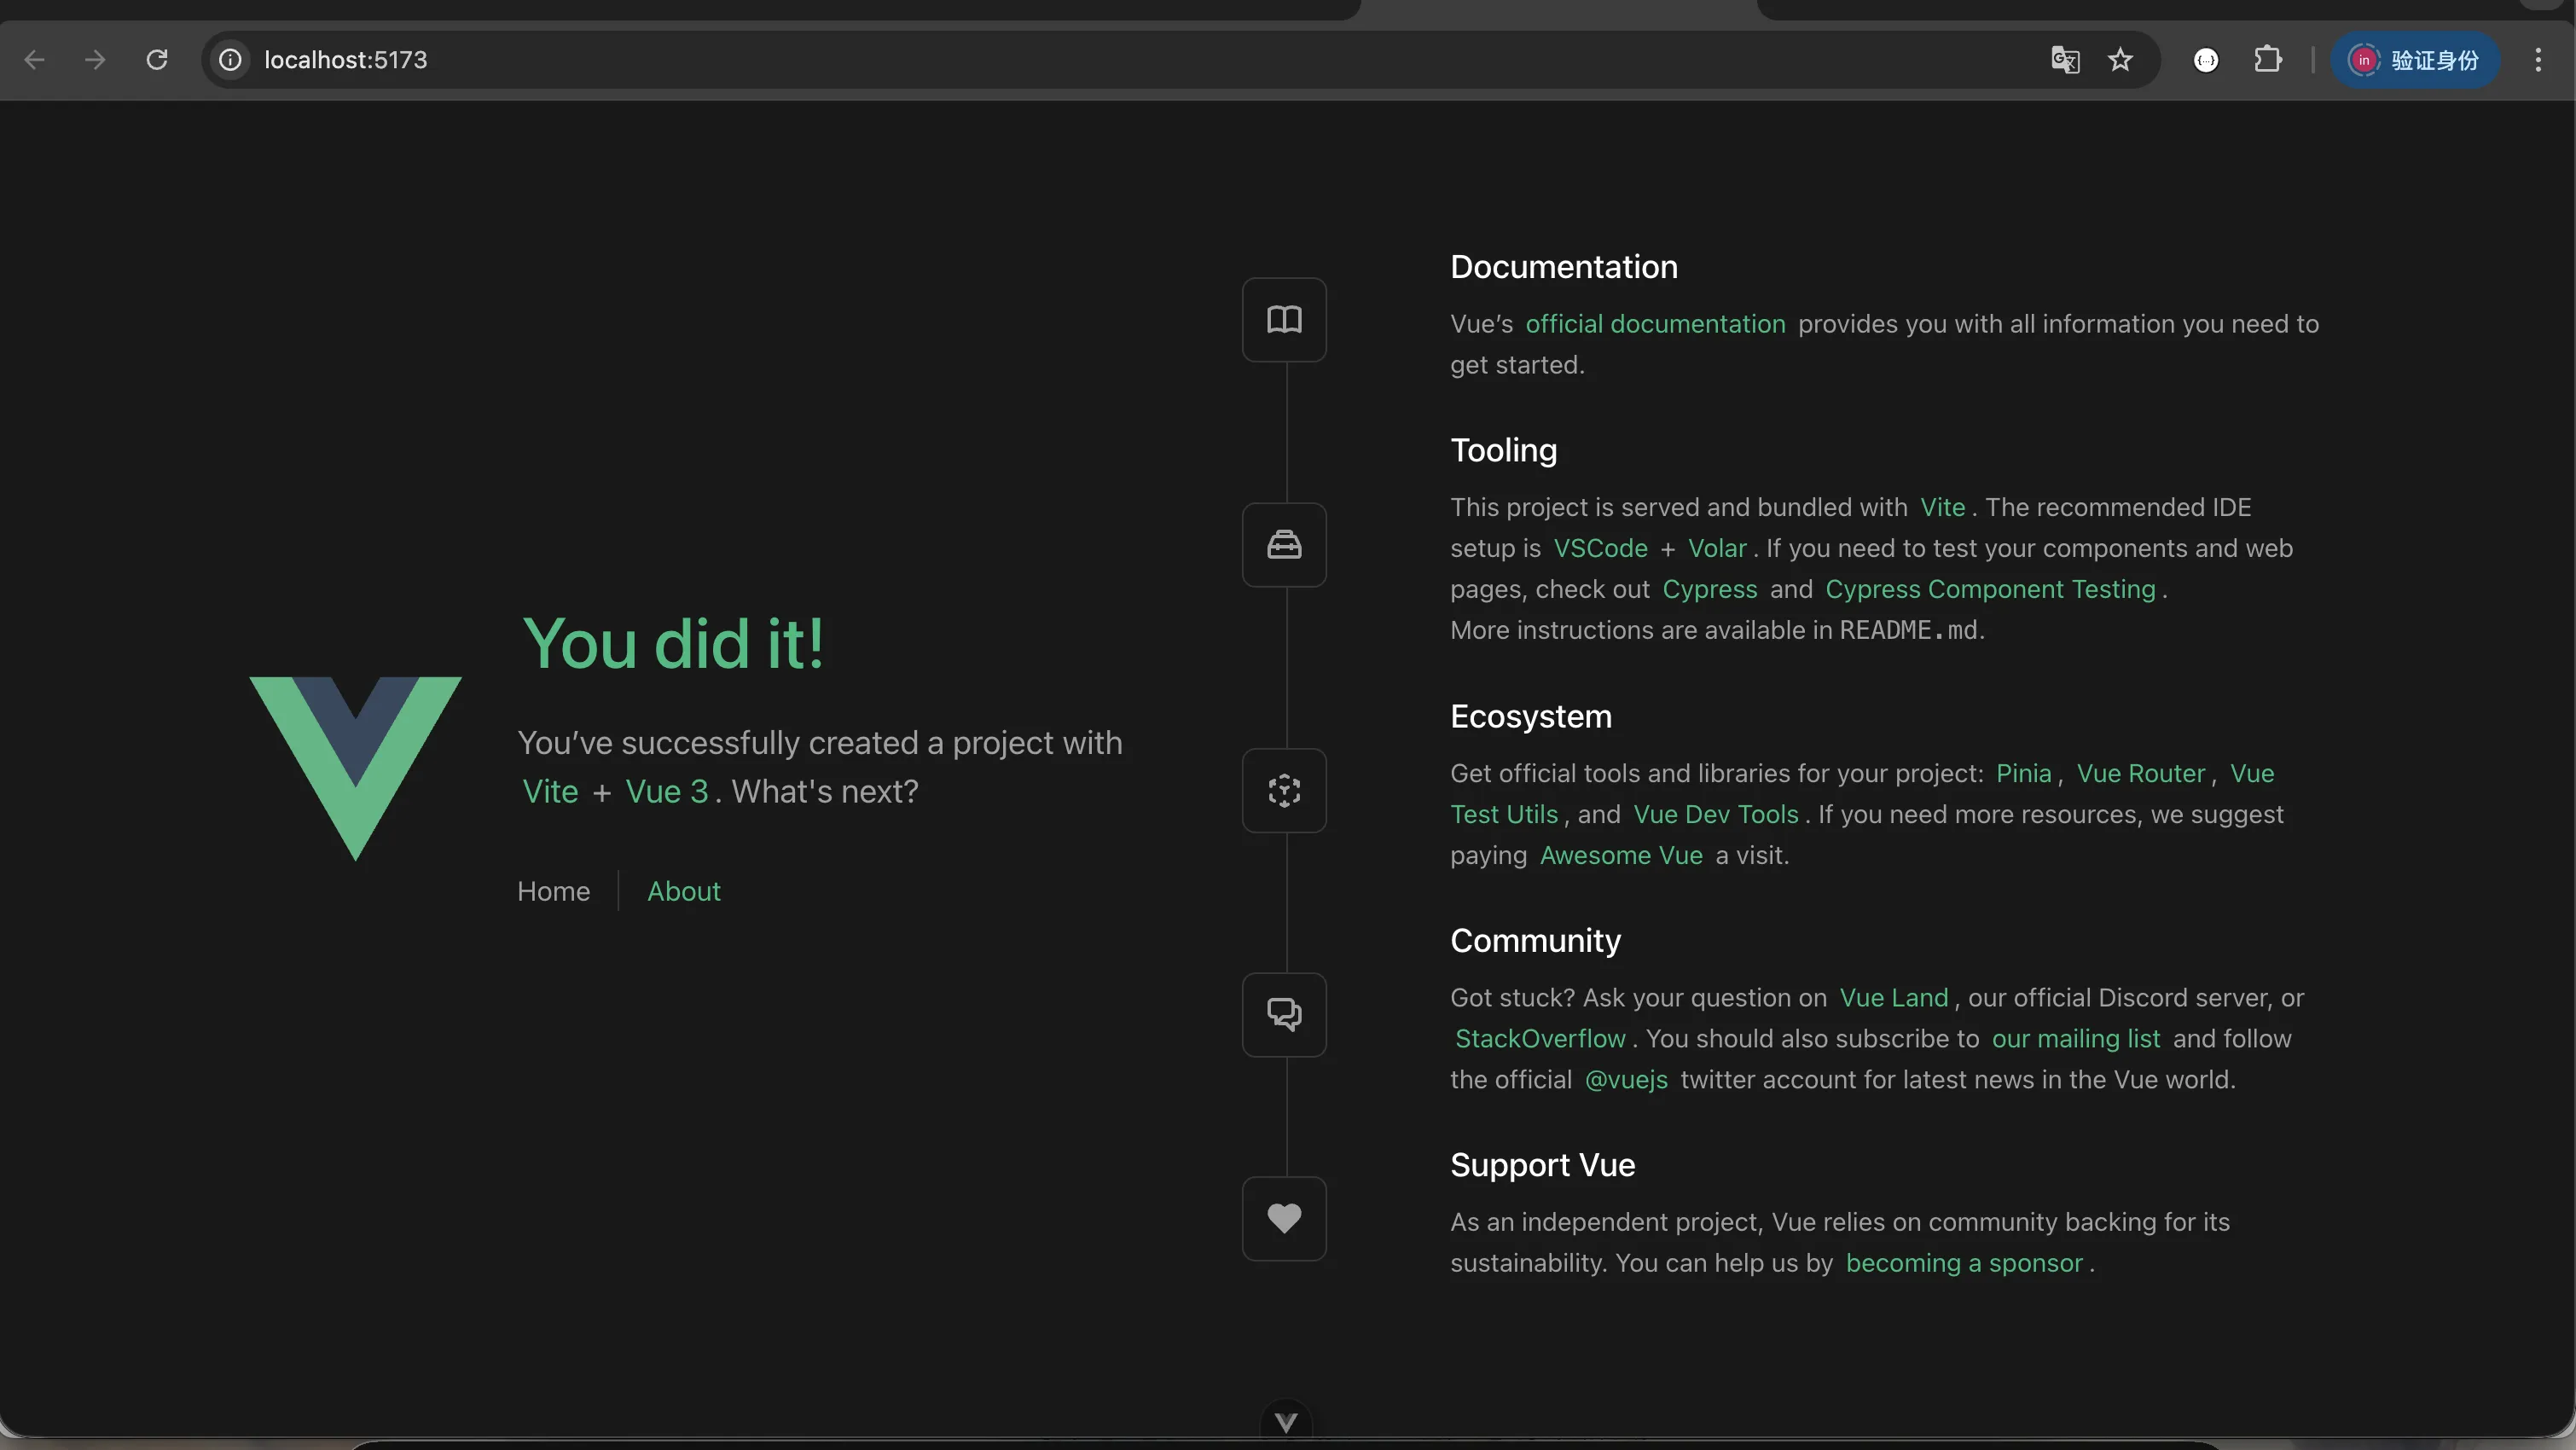Switch to the About nav tab
The image size is (2576, 1450).
click(x=683, y=891)
